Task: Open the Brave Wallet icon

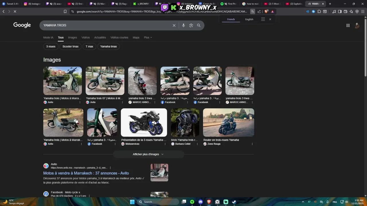Action: (345, 11)
